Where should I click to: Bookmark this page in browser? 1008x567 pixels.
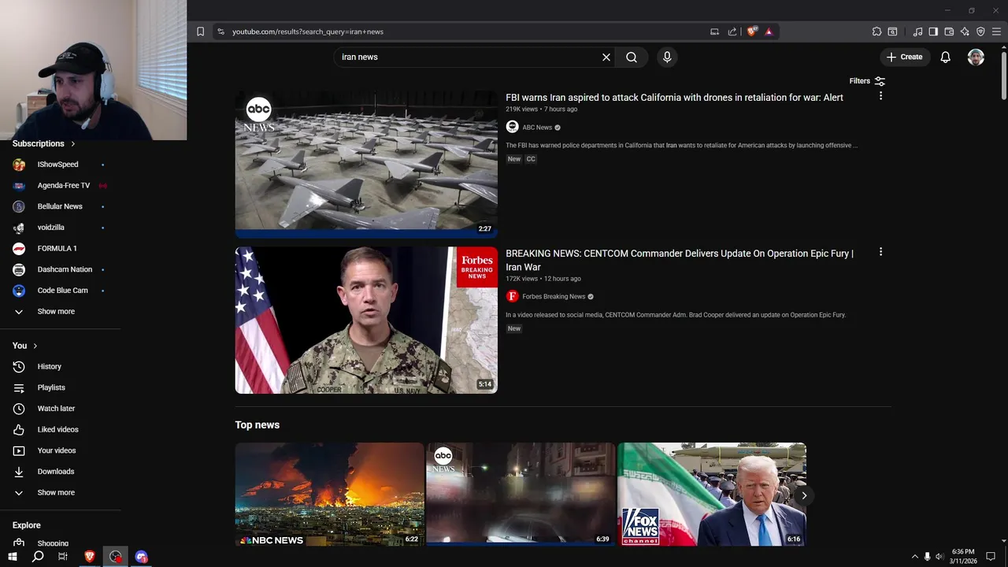[x=200, y=31]
